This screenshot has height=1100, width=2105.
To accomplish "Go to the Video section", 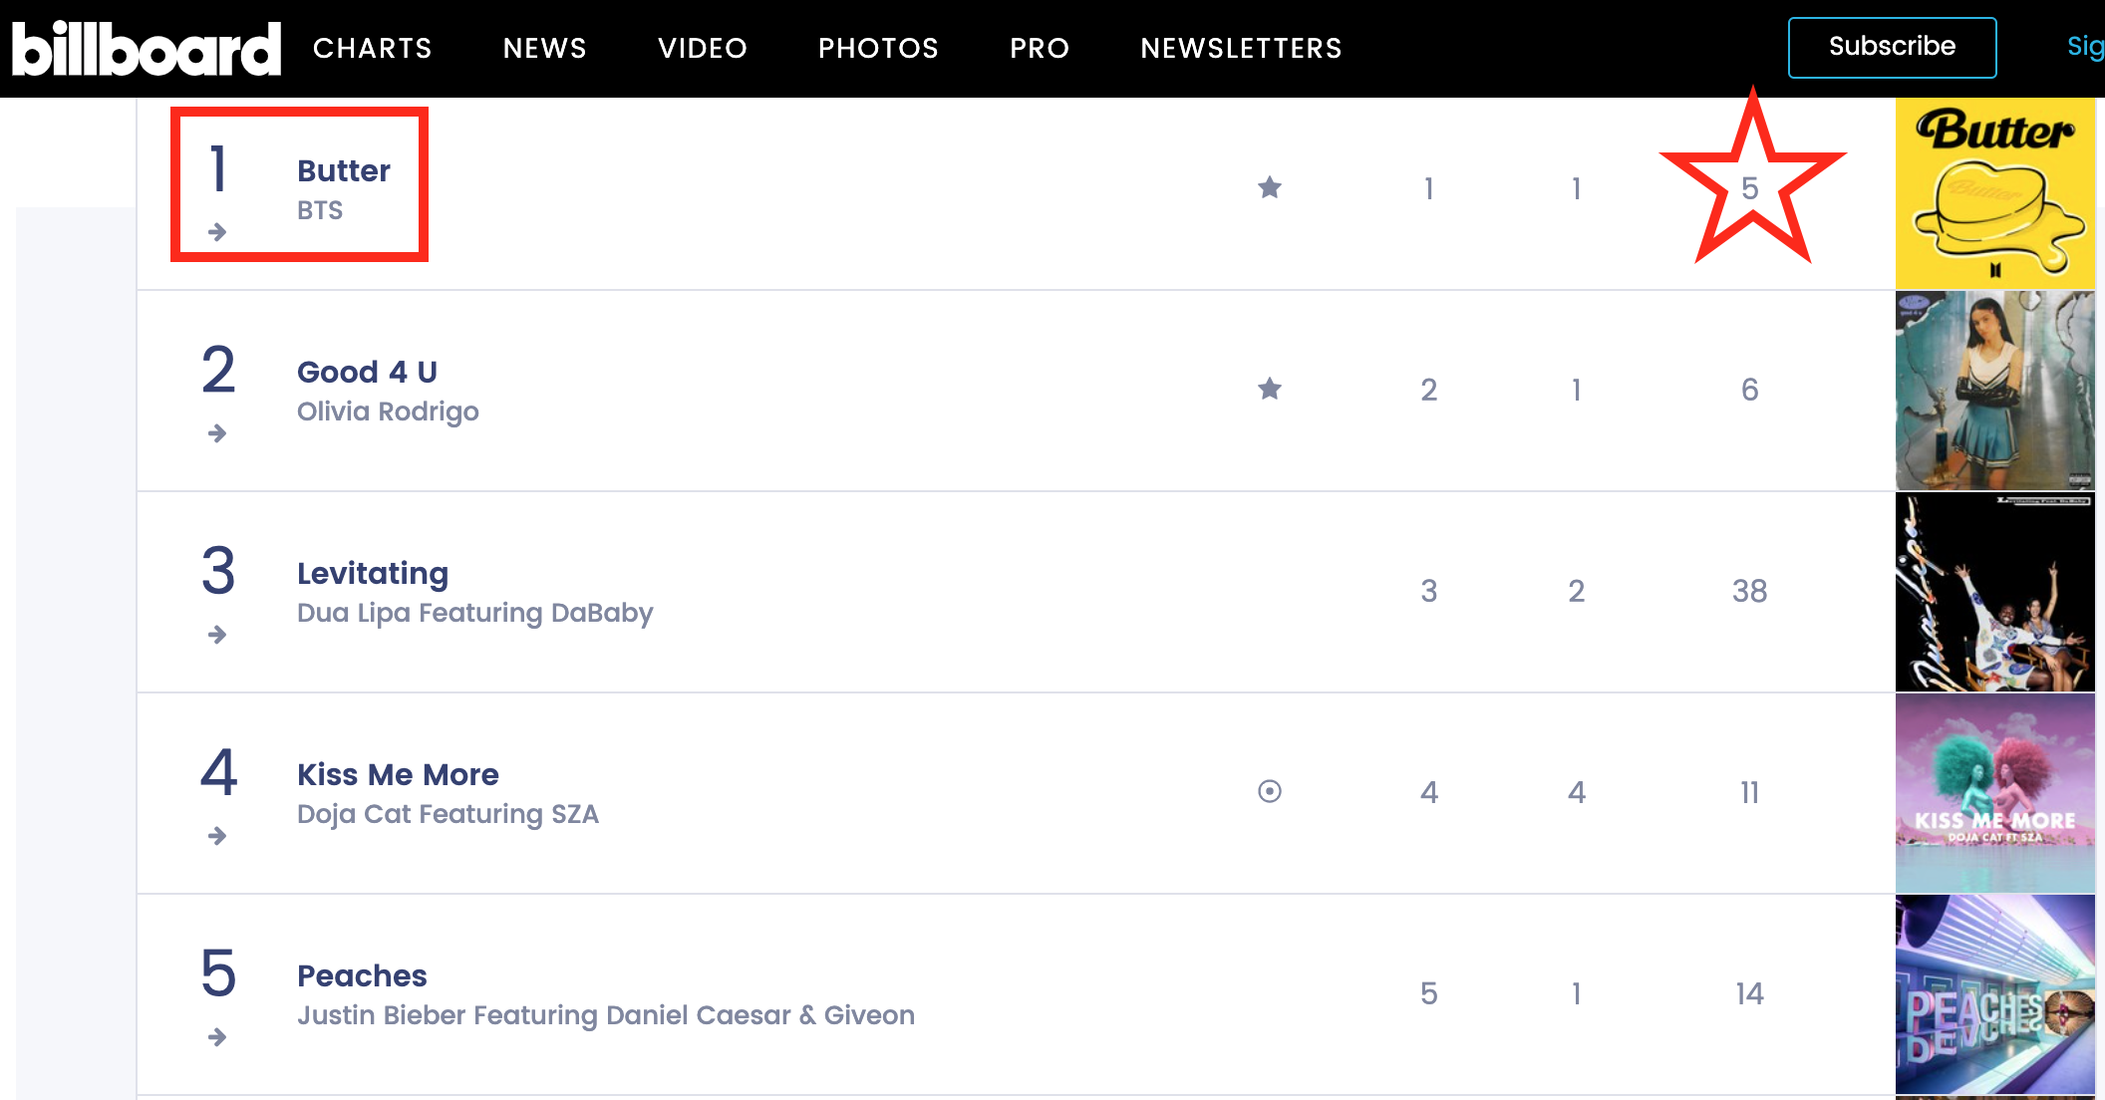I will coord(702,48).
